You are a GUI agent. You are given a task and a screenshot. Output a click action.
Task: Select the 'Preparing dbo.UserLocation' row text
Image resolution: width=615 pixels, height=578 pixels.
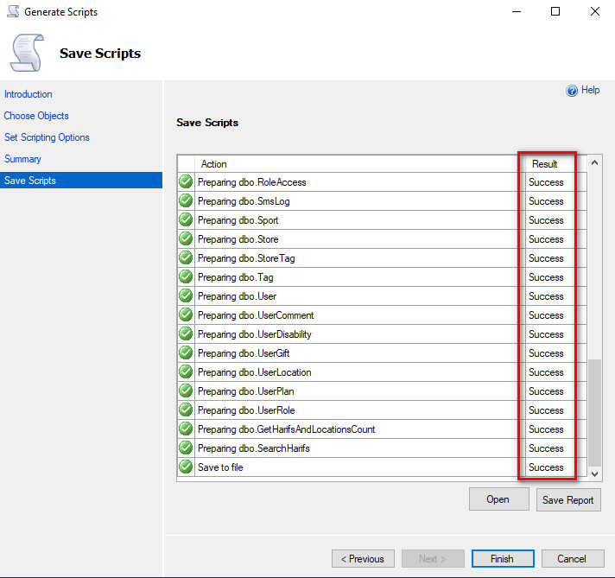coord(255,372)
